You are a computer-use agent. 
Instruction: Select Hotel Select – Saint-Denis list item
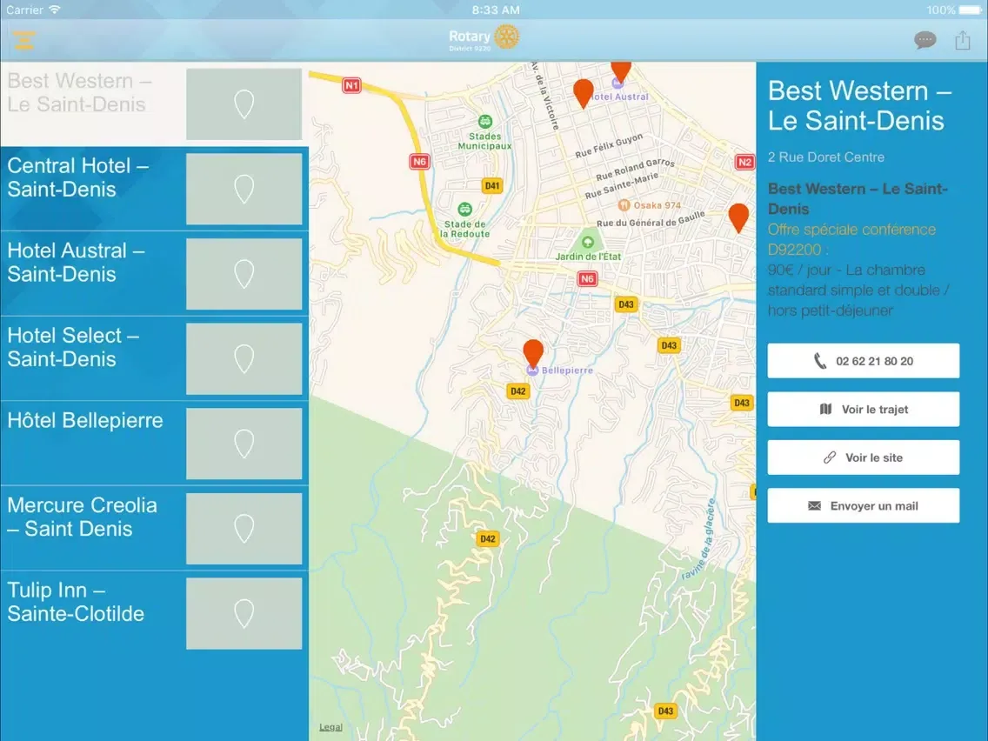coord(155,358)
